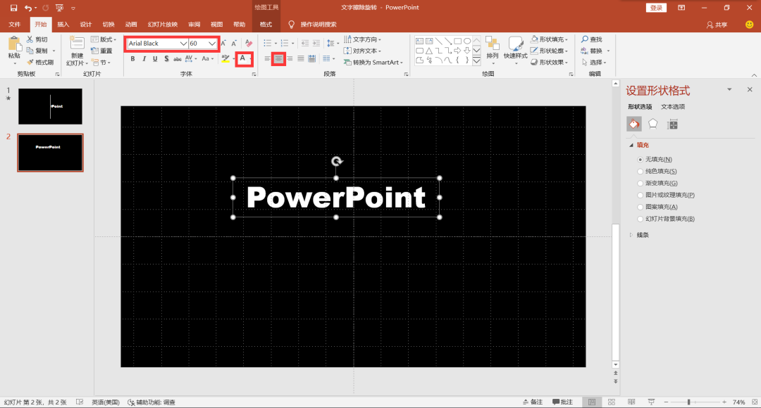Create a new slide with 新建幻灯片 icon

point(78,43)
